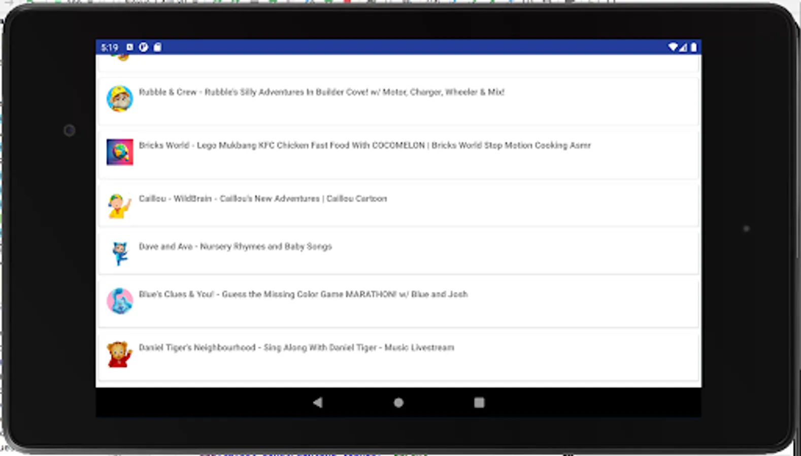
Task: Select the Caillou character avatar
Action: pyautogui.click(x=120, y=205)
